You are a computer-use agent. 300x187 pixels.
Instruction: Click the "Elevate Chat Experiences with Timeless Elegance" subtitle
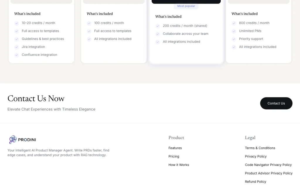[x=51, y=109]
